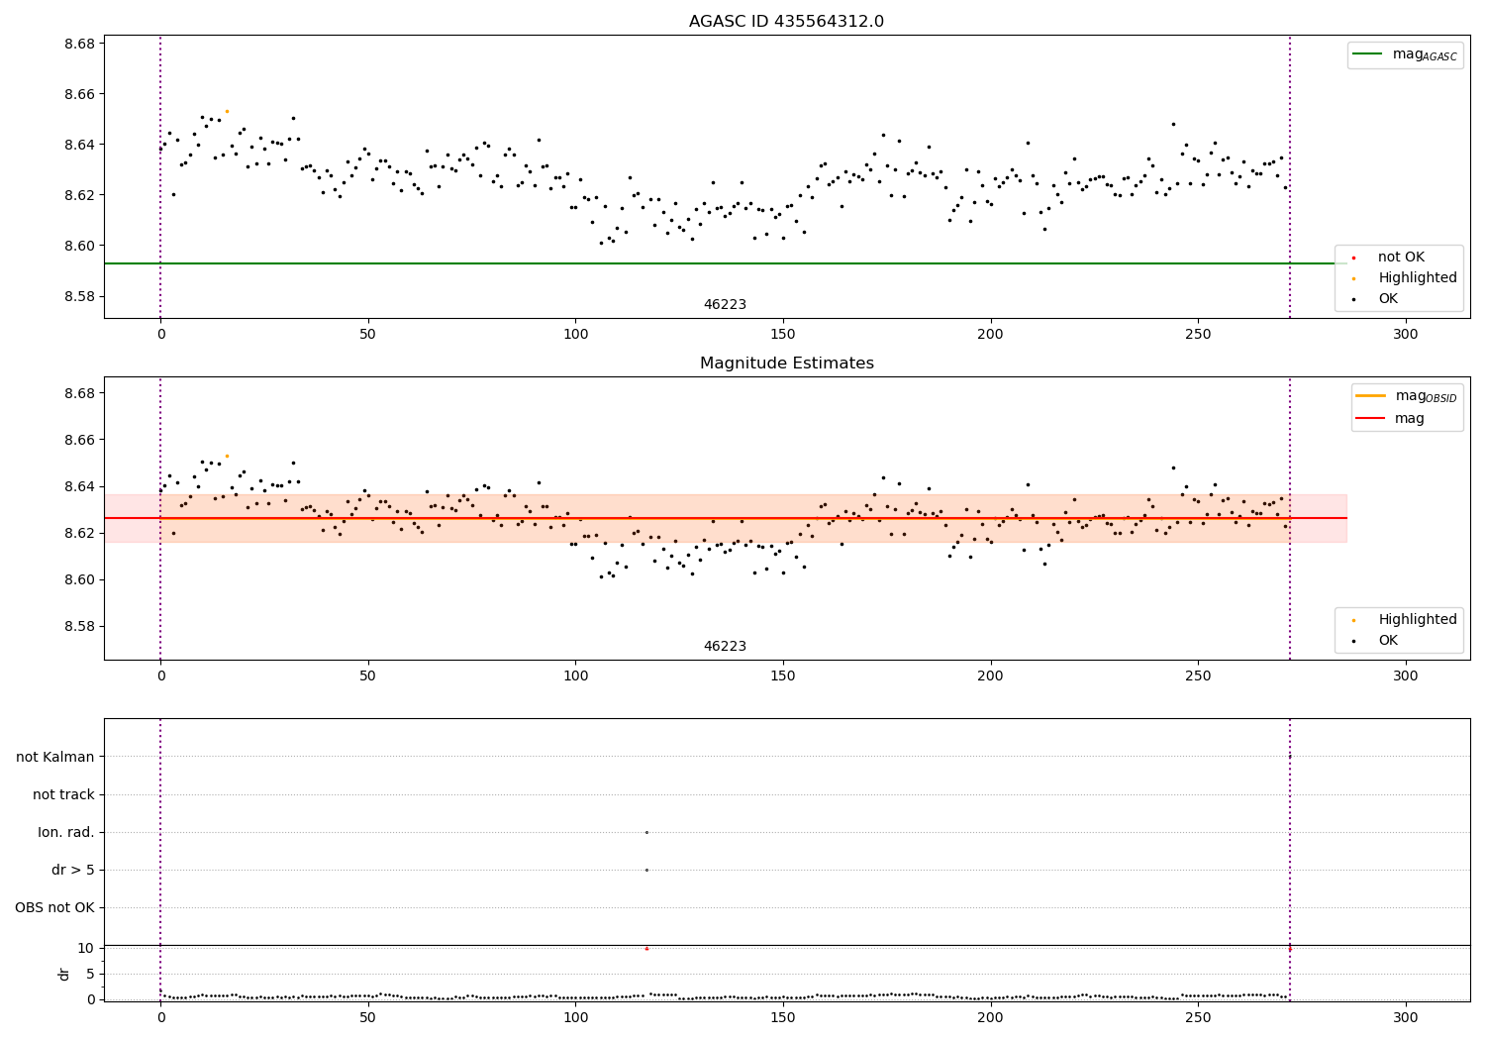Click the '8.58' y-tick of the top plot
This screenshot has width=1485, height=1040.
(80, 296)
